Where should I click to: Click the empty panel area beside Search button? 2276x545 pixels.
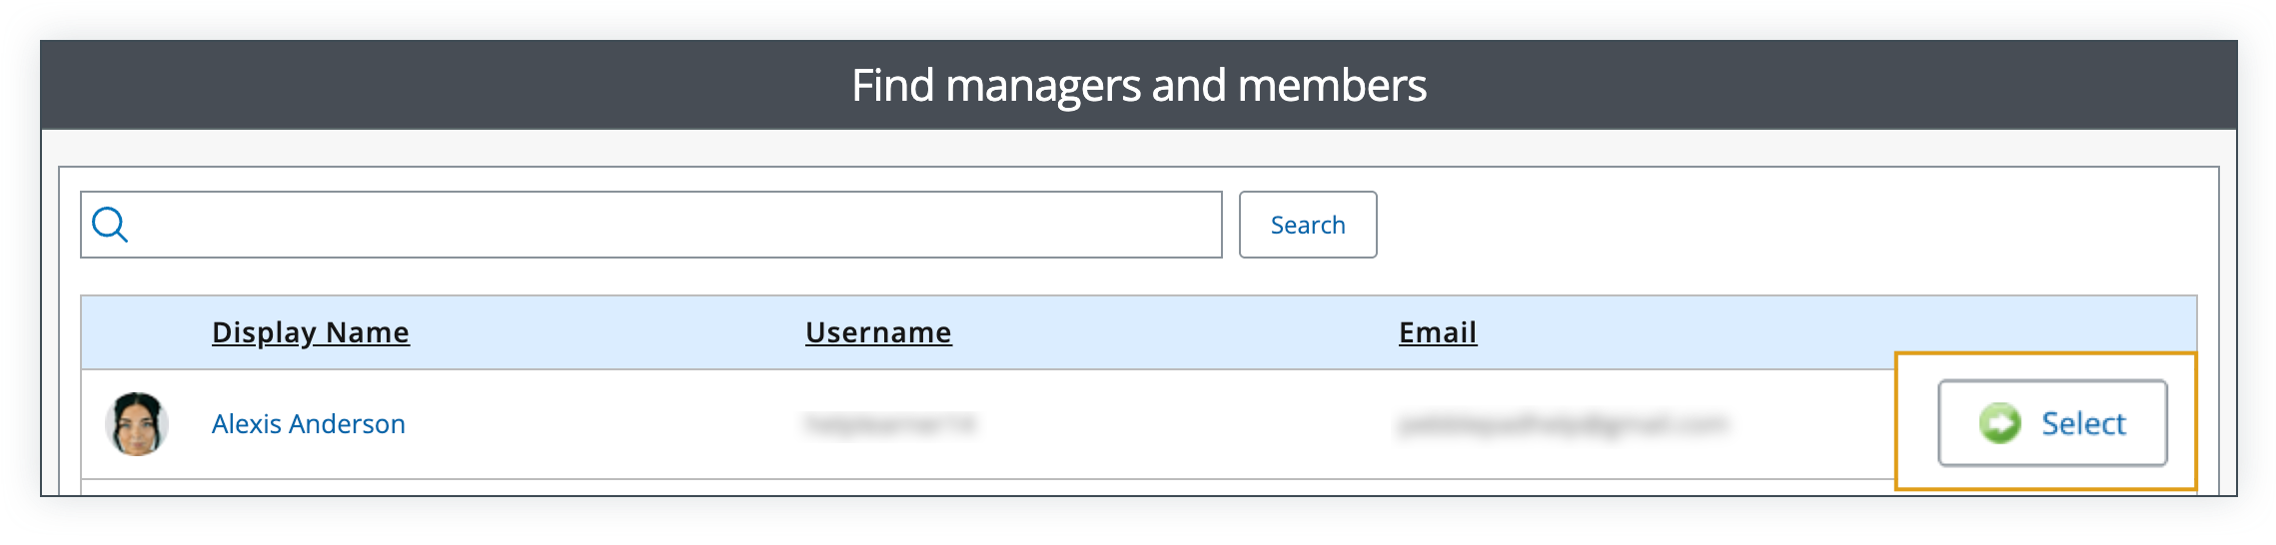1788,225
